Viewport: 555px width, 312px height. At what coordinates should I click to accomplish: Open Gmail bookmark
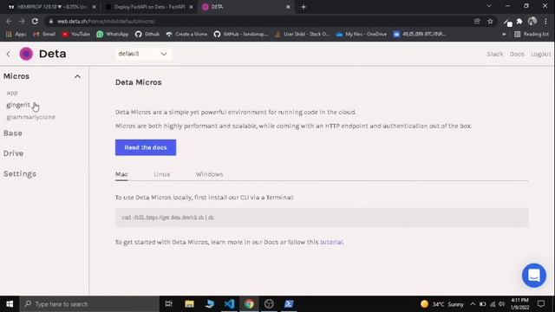click(44, 34)
